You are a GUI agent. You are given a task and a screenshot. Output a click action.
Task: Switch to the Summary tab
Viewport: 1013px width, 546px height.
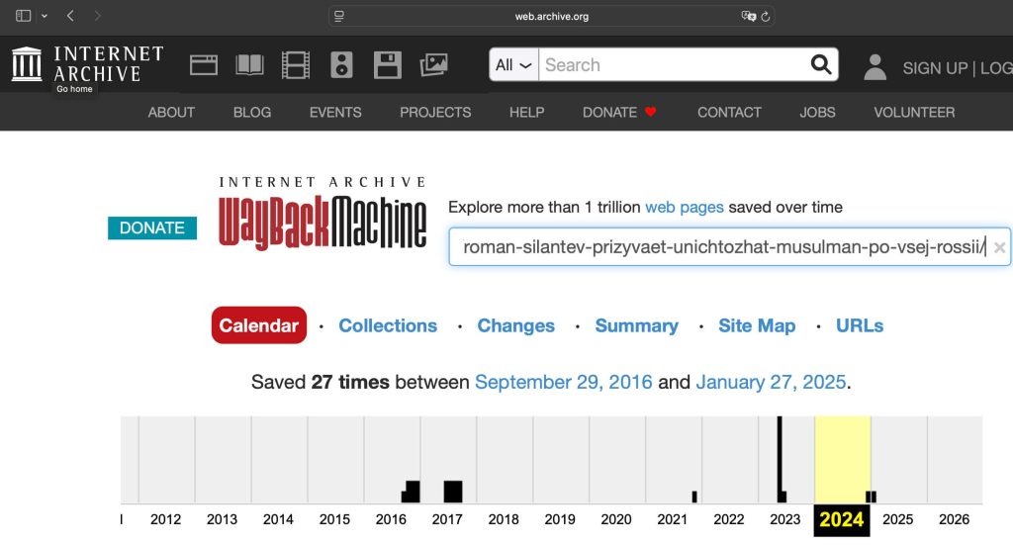tap(636, 325)
